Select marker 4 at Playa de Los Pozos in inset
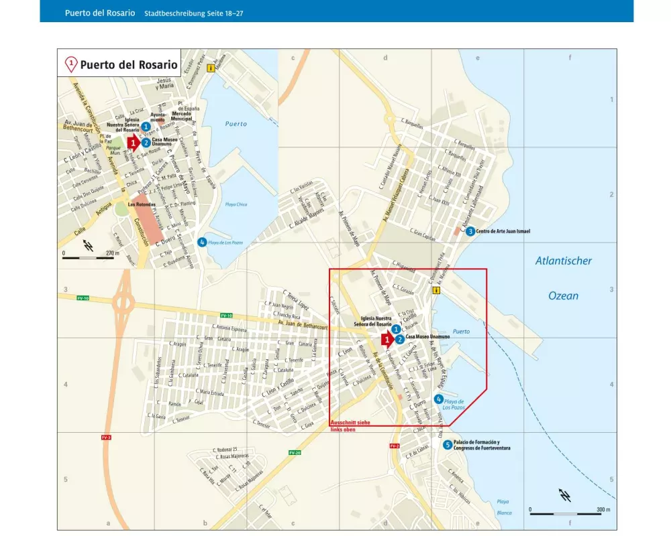Image resolution: width=671 pixels, height=536 pixels. (x=202, y=243)
